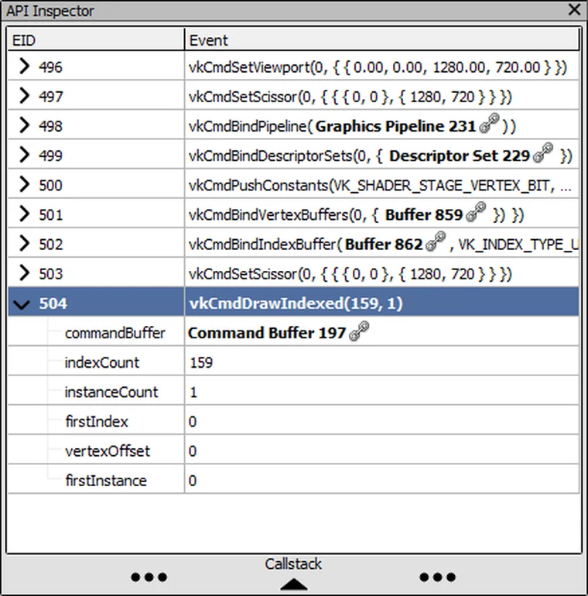Click the firstInstance value 0
Image resolution: width=588 pixels, height=596 pixels.
click(193, 481)
